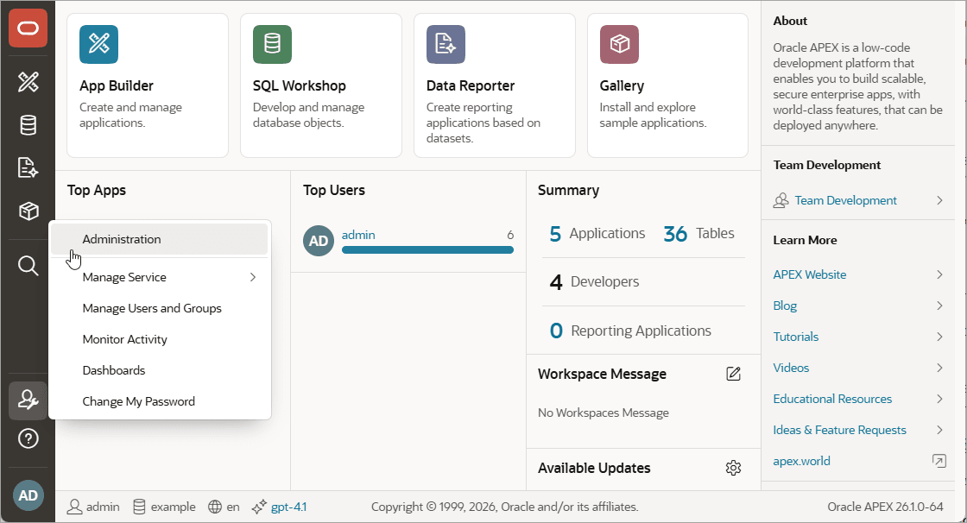Click the Team Development people icon
967x523 pixels.
pos(781,200)
